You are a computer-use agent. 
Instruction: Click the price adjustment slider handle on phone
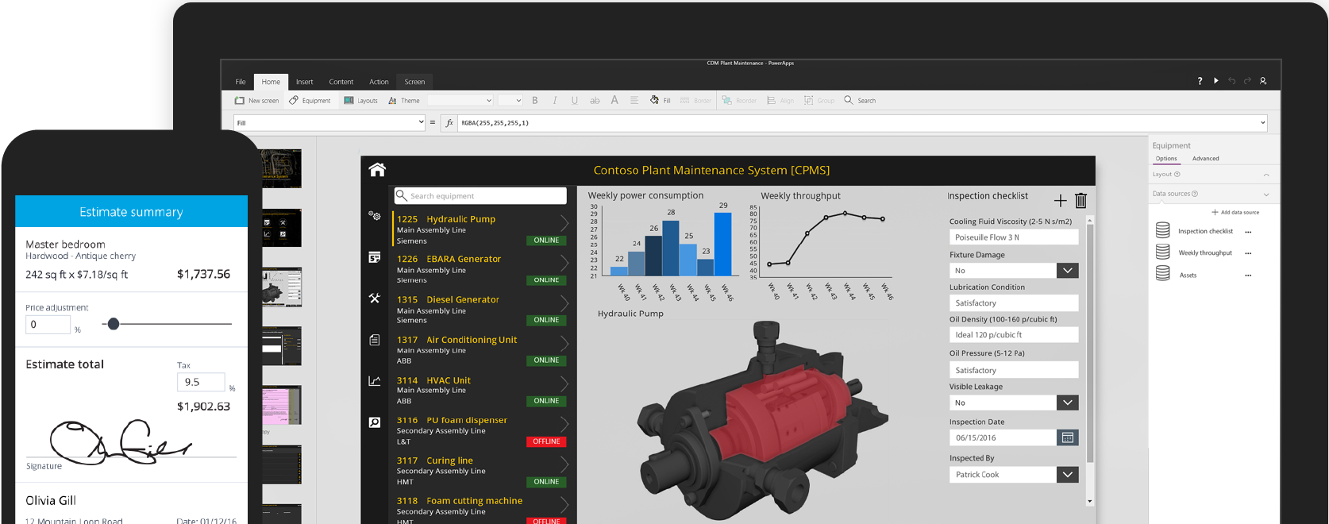tap(114, 324)
